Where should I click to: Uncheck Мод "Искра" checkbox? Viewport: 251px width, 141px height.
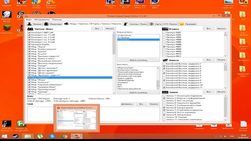(29, 80)
